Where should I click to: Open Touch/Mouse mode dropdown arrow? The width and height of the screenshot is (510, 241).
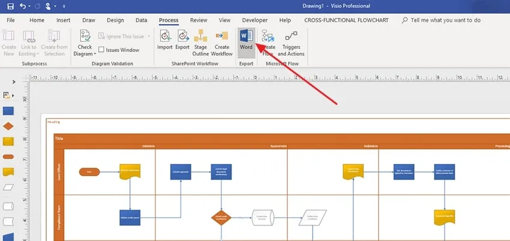(55, 6)
